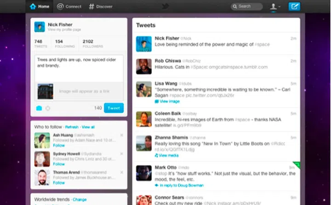
Task: Click in the tweet compose text box
Action: coord(79,68)
